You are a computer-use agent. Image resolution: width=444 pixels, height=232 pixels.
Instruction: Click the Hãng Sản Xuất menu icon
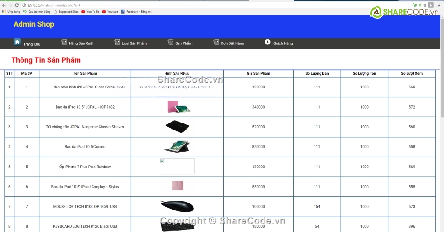(x=64, y=42)
